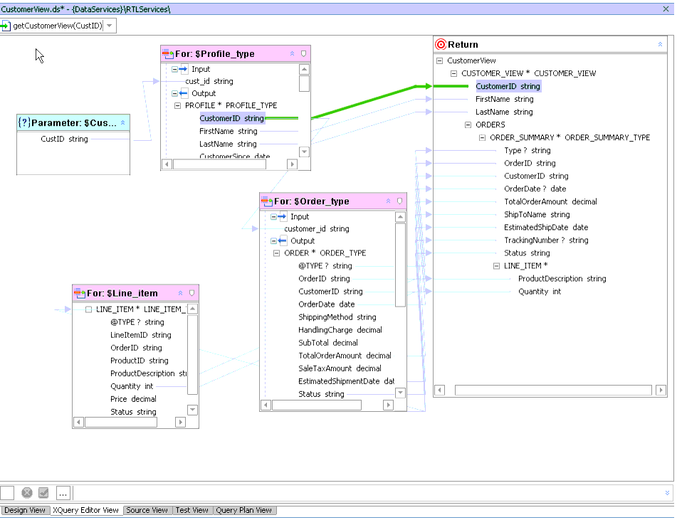Click scroll up arrow in $Profile_type block

[x=304, y=70]
